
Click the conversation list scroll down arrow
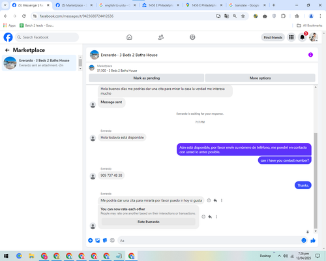(x=80, y=69)
